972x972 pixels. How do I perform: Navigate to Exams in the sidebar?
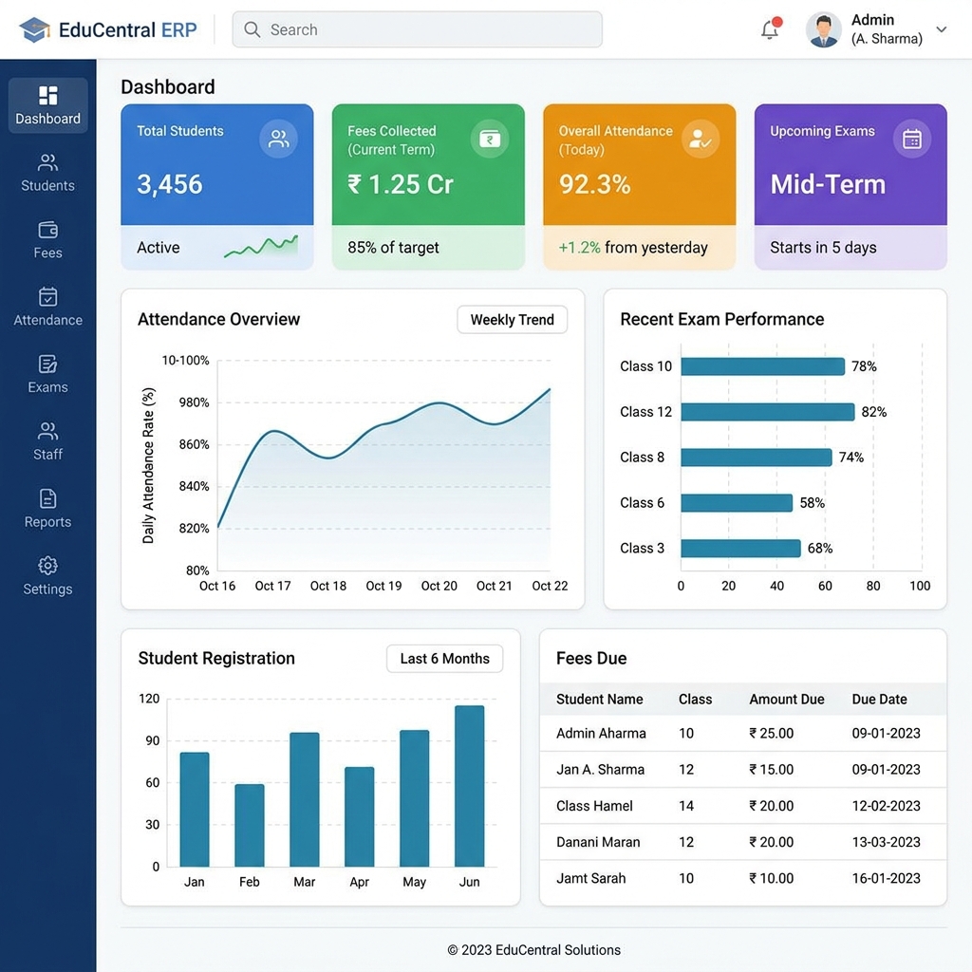tap(47, 374)
